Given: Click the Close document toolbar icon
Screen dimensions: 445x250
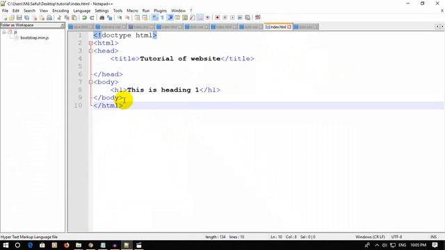Looking at the screenshot, I should pyautogui.click(x=35, y=17).
